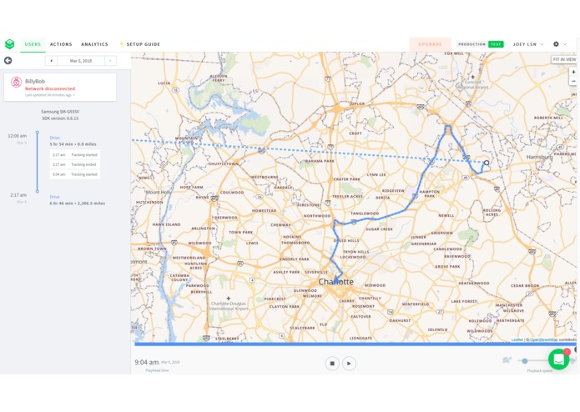Image resolution: width=580 pixels, height=412 pixels.
Task: Open the Leaflet attribution link
Action: 517,339
